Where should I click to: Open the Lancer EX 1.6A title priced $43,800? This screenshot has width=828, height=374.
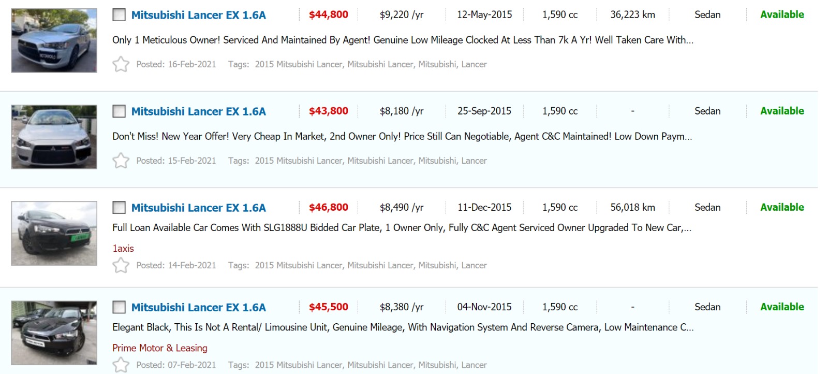(x=198, y=111)
